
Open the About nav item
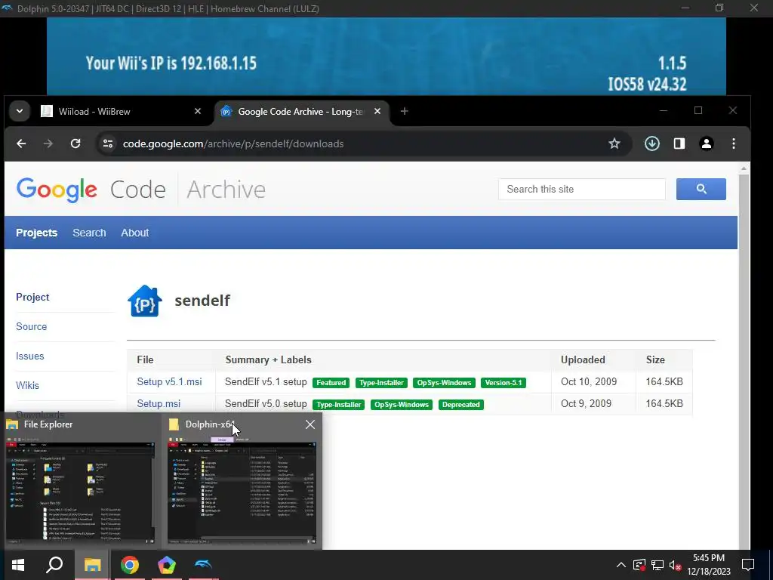pos(134,233)
